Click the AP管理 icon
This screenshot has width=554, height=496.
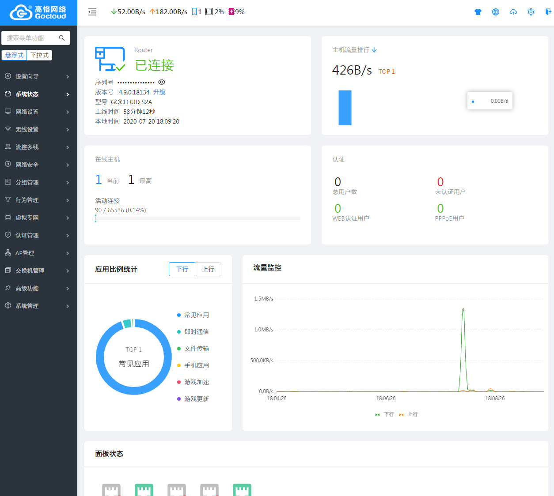tap(8, 252)
